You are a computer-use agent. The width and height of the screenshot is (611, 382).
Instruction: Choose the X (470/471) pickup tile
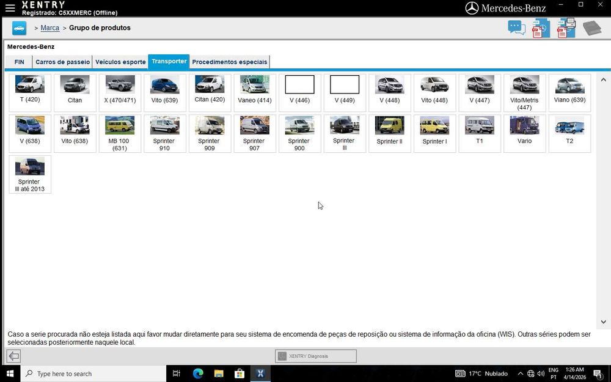120,93
